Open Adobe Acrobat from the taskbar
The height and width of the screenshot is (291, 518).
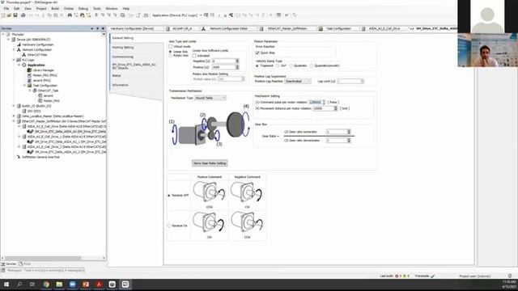click(99, 285)
